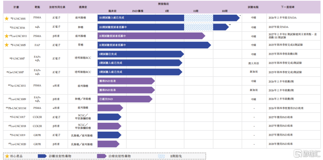Click the 靶點 column header
323x160 pixels.
[x=37, y=7]
